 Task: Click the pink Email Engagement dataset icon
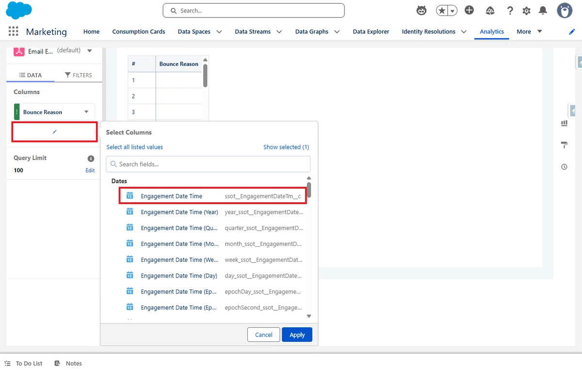click(x=19, y=51)
